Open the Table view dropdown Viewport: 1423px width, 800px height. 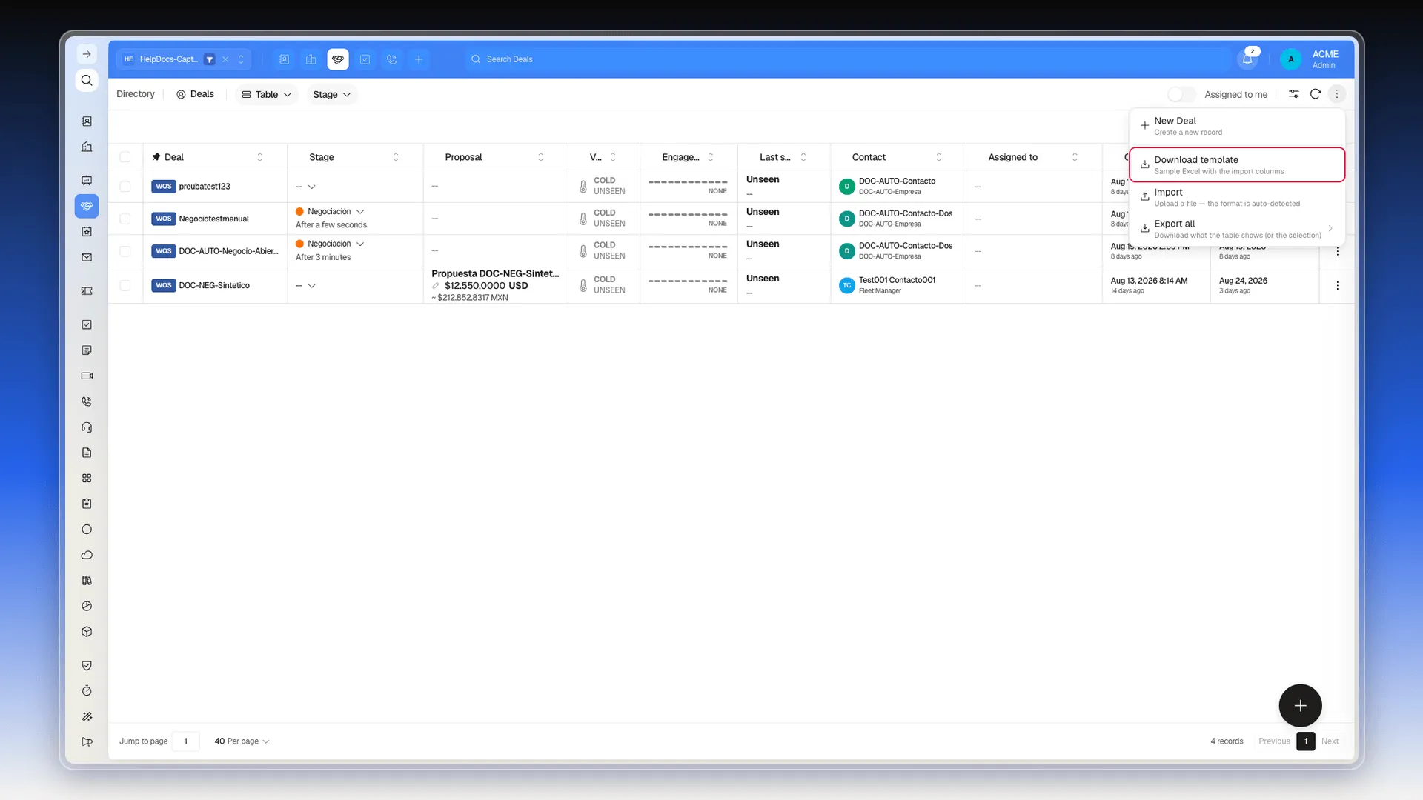click(x=267, y=94)
